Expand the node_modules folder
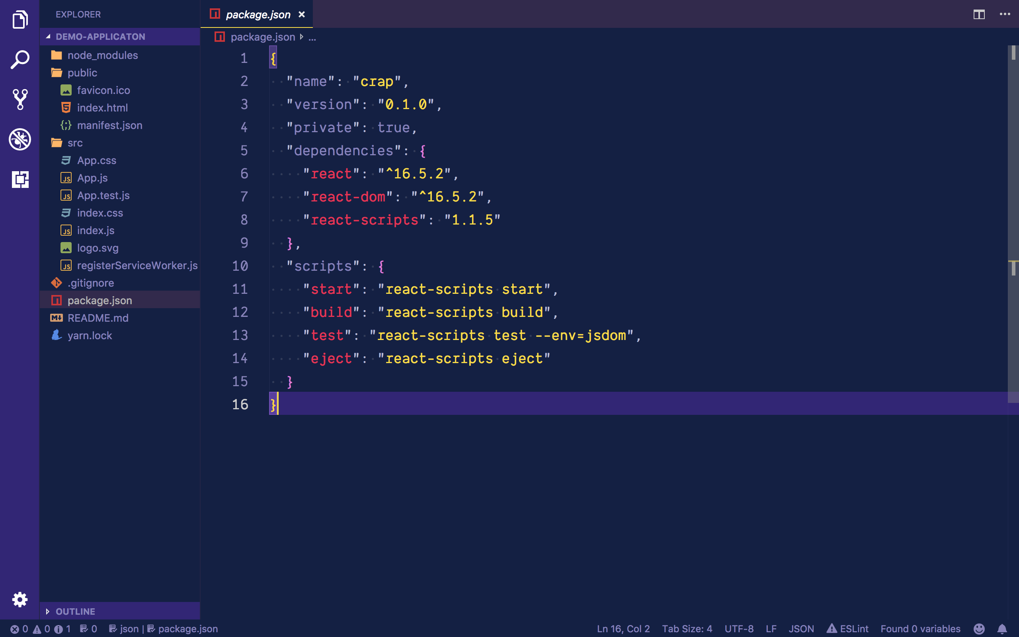 pyautogui.click(x=102, y=55)
